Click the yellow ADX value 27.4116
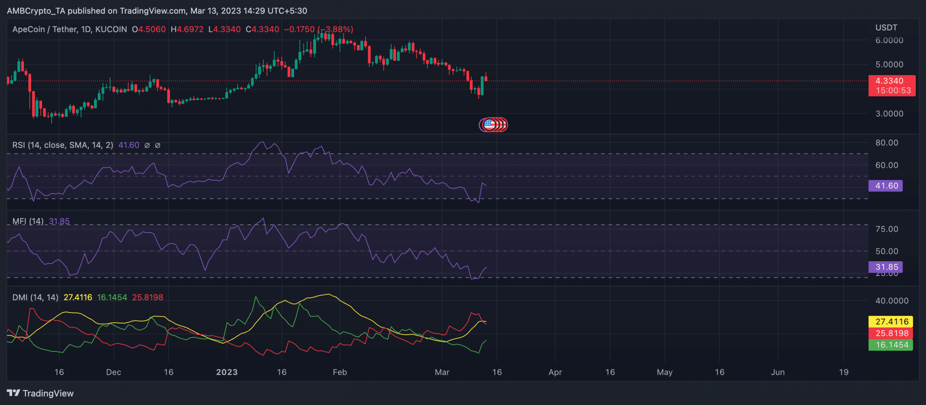 (x=78, y=297)
